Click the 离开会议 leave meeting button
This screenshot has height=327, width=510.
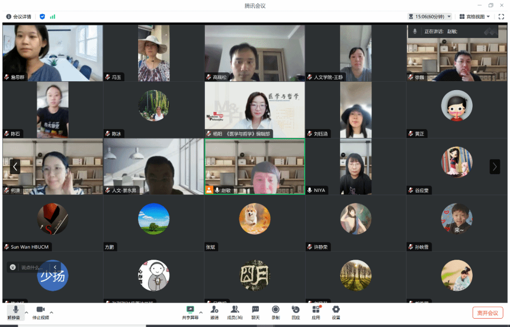pos(487,313)
